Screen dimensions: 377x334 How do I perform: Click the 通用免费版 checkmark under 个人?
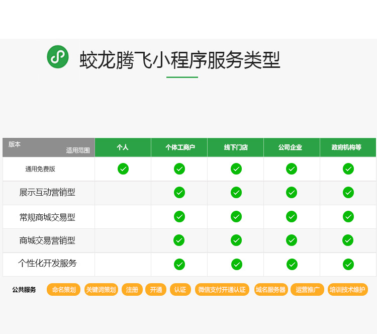(x=123, y=169)
